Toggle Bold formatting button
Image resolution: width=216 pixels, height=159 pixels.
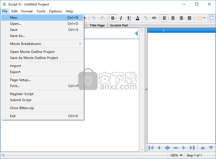[113, 18]
